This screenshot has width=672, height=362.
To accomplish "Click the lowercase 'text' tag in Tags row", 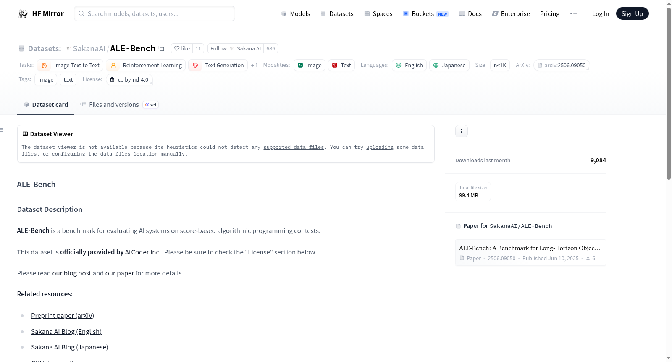I will coord(68,79).
